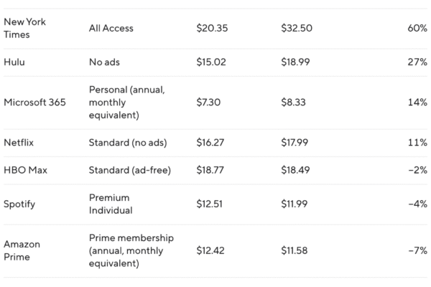Viewport: 431px width, 287px height.
Task: Click the $15.02 price for Hulu
Action: pos(211,62)
